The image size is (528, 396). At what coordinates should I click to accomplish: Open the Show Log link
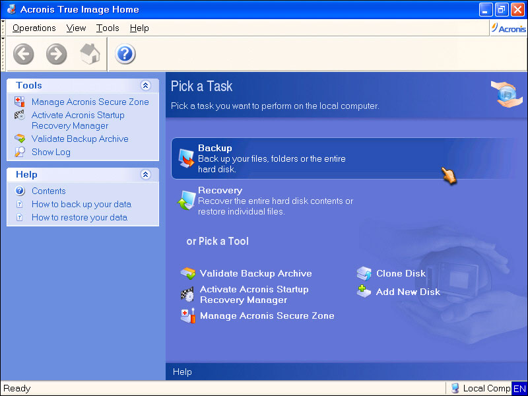(51, 152)
